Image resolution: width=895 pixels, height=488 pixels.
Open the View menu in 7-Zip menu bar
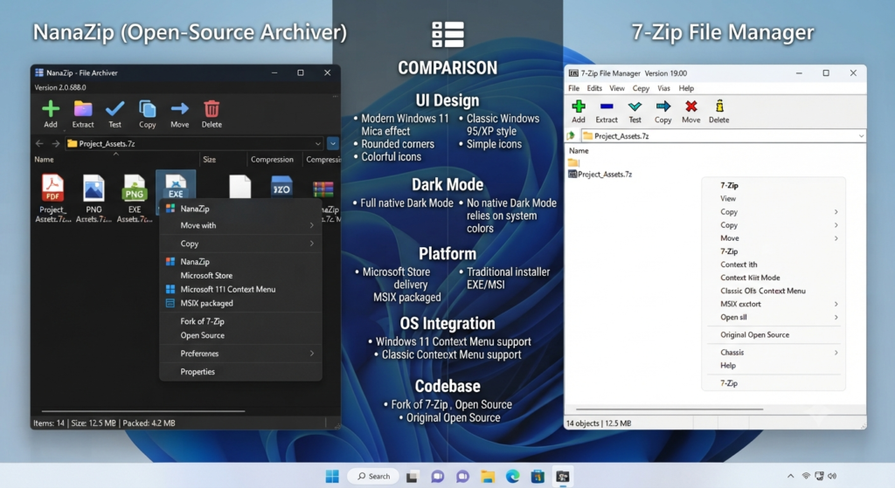617,88
